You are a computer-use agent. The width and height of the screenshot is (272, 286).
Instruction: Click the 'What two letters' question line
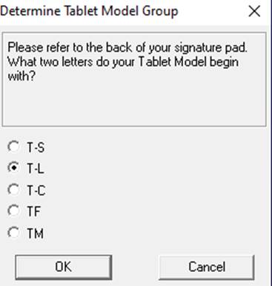pyautogui.click(x=123, y=61)
